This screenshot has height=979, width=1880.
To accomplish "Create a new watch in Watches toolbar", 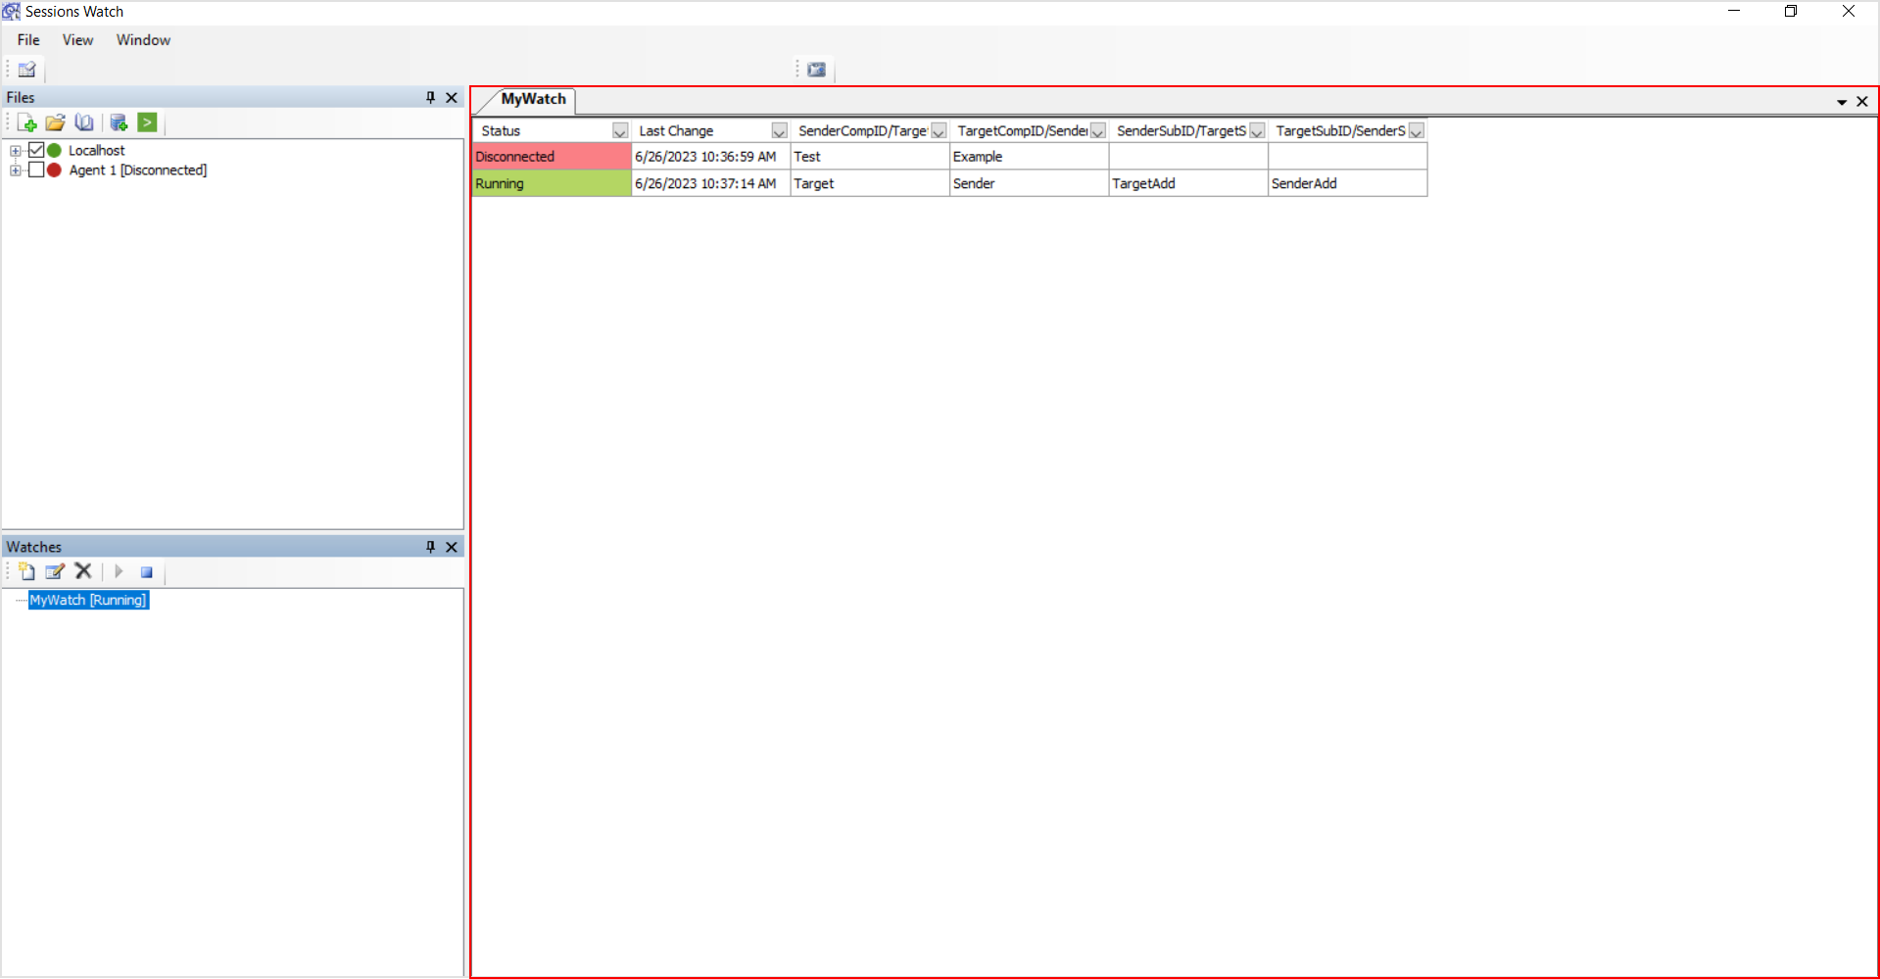I will [26, 572].
